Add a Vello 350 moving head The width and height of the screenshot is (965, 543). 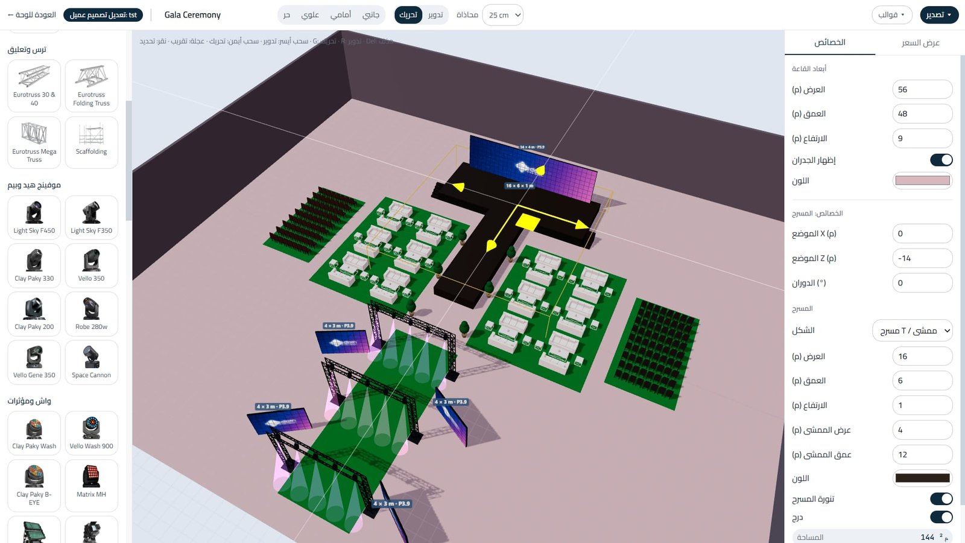(x=92, y=265)
